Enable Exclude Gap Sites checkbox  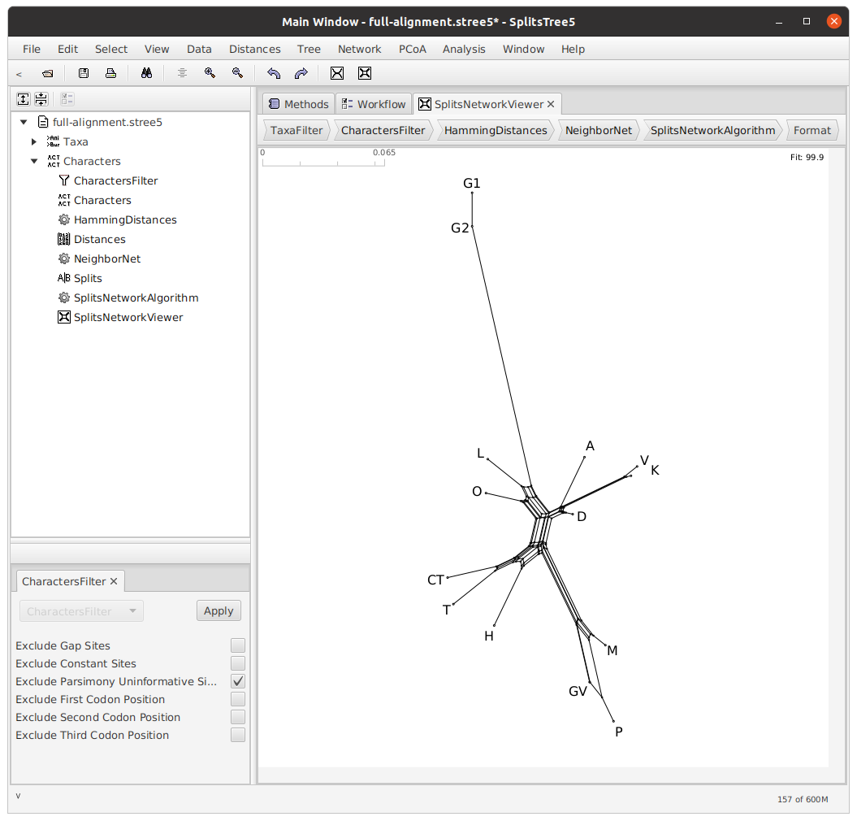click(x=237, y=645)
